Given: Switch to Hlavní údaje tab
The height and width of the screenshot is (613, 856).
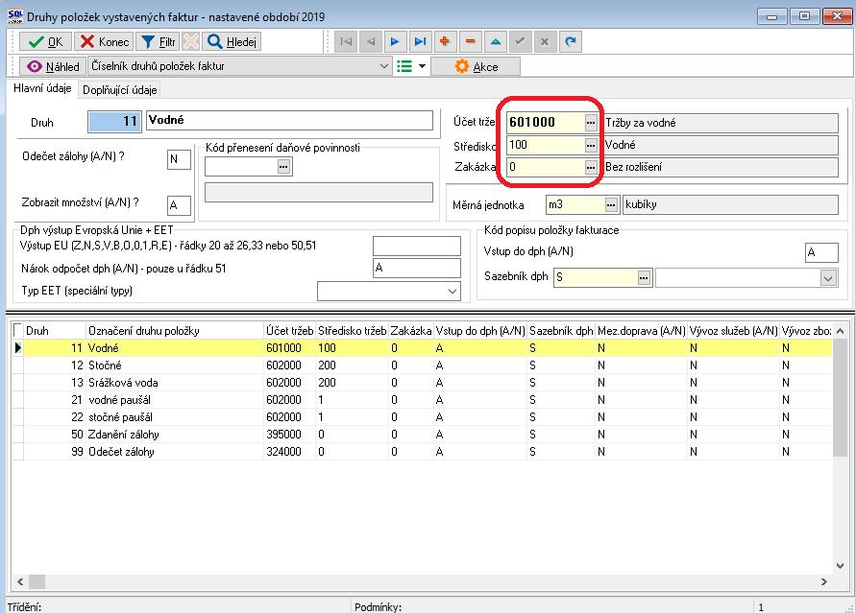Looking at the screenshot, I should tap(42, 88).
